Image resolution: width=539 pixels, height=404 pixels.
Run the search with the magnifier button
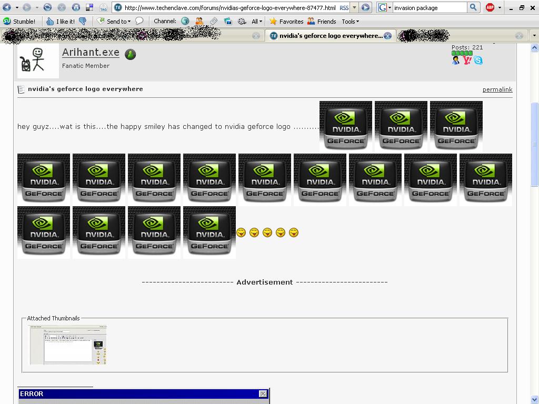pos(473,7)
